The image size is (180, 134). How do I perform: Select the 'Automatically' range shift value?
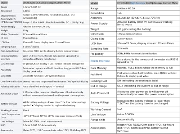coord(126,120)
